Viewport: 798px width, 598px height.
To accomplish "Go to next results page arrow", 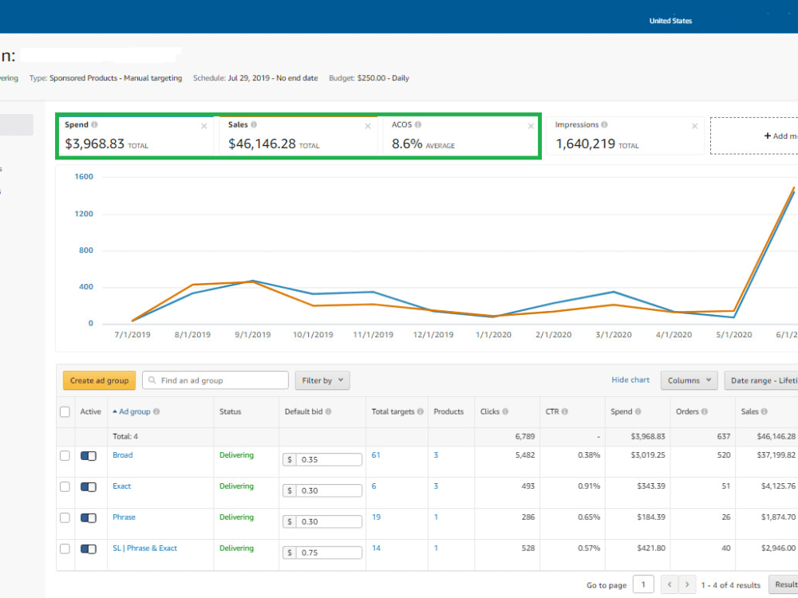I will 687,584.
